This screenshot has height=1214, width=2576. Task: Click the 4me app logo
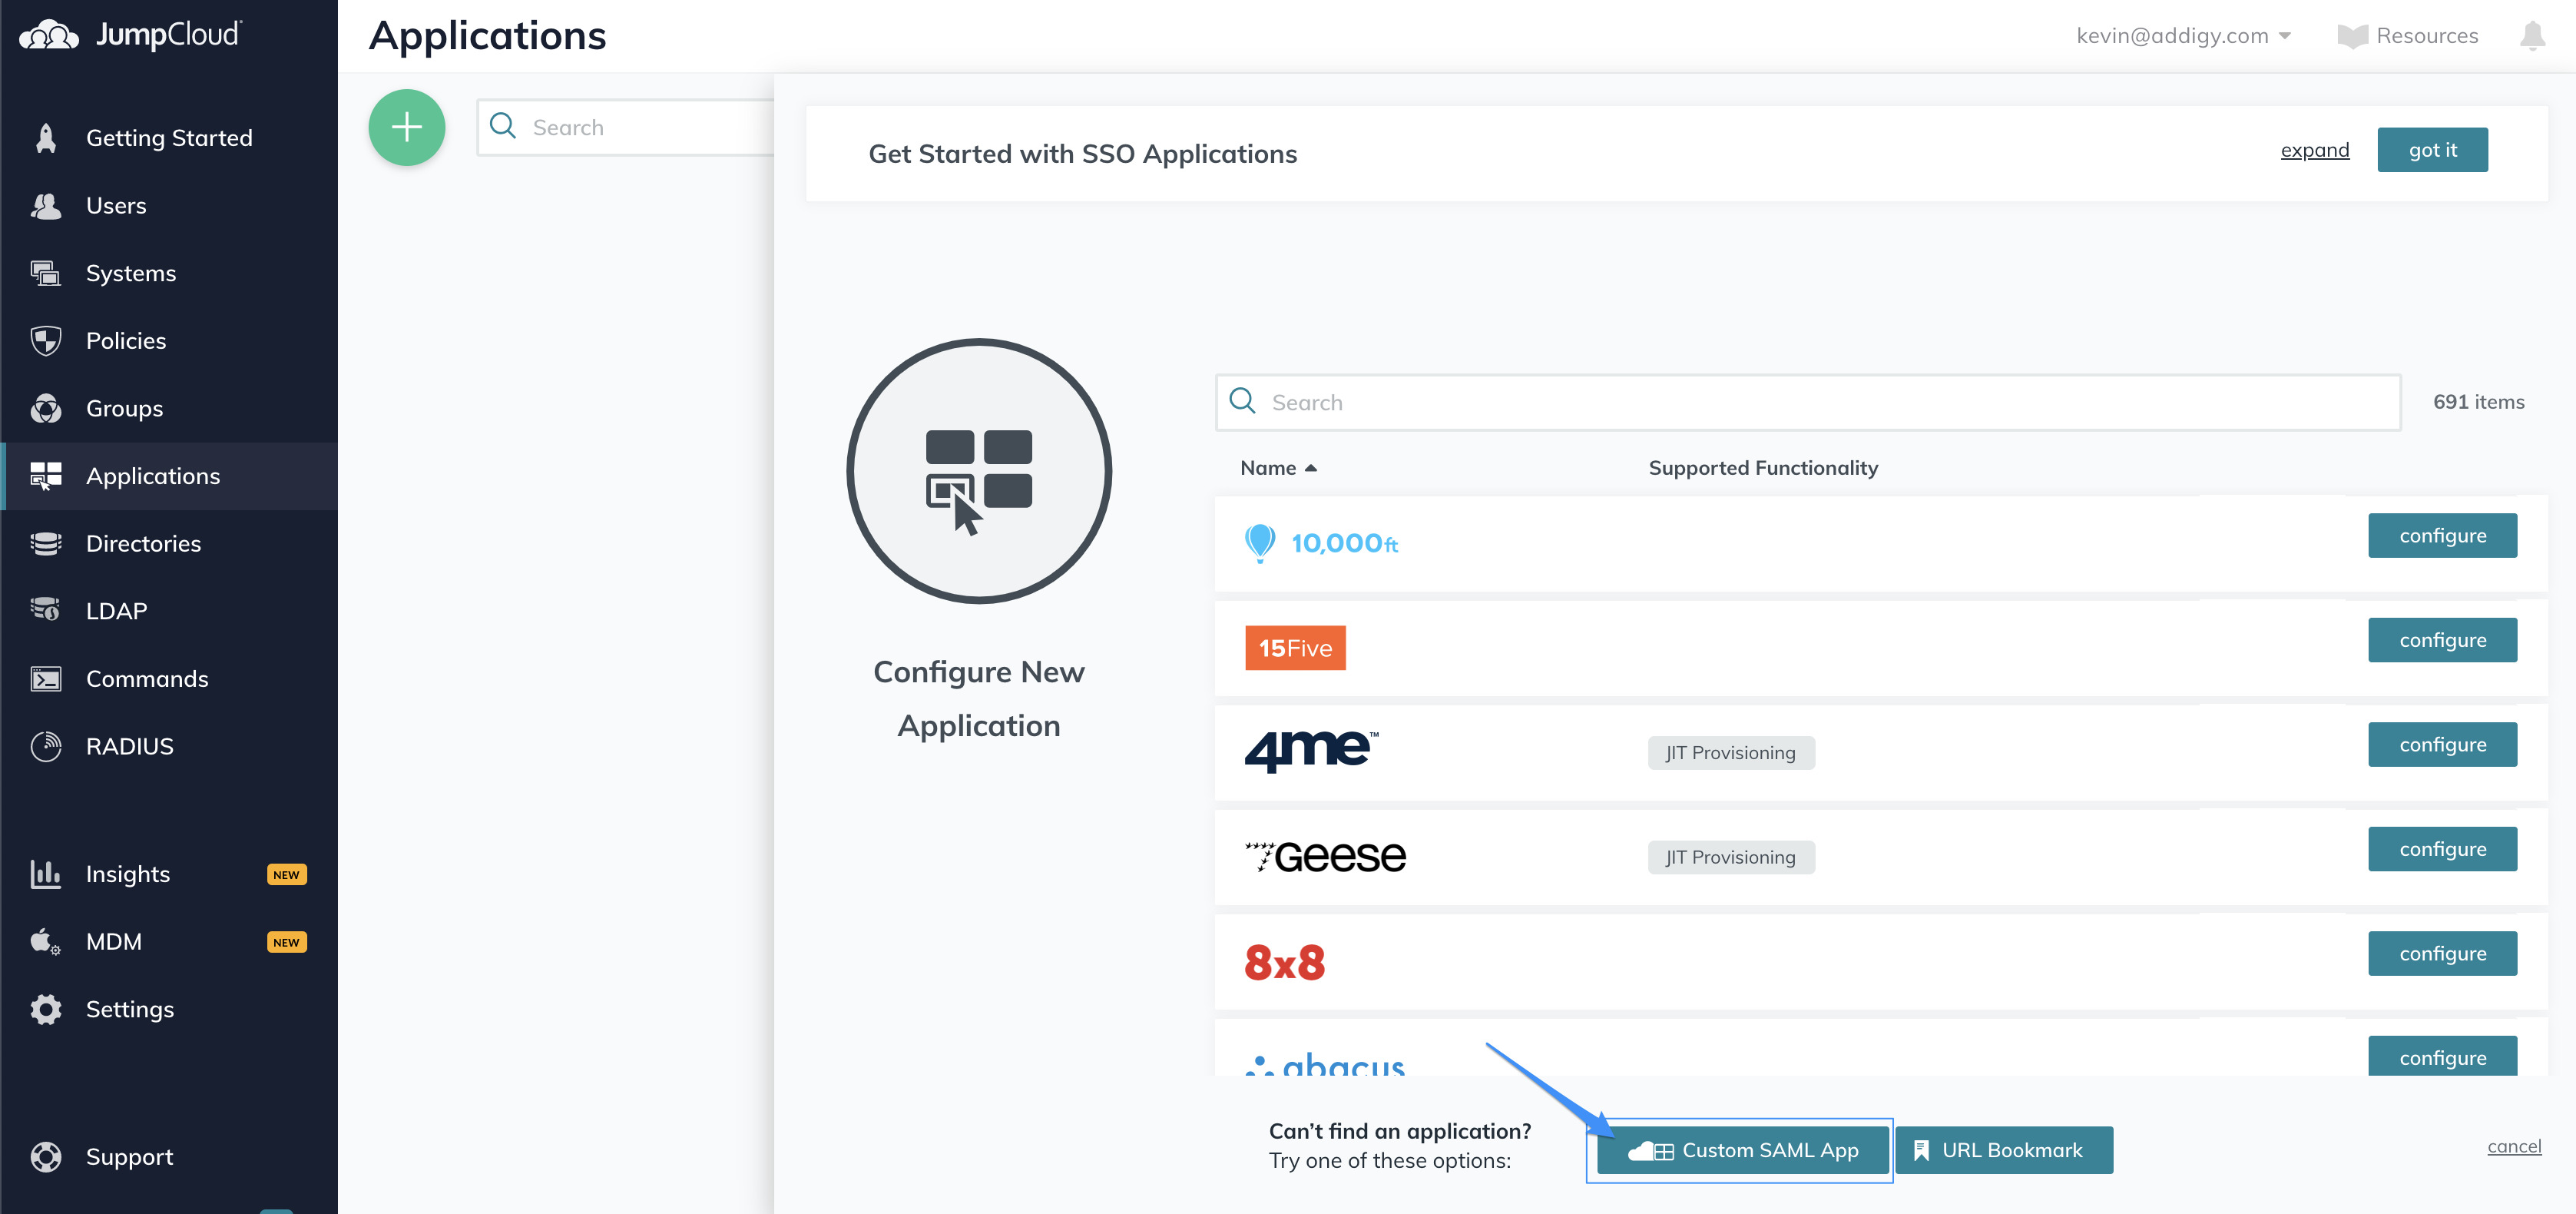(x=1311, y=751)
